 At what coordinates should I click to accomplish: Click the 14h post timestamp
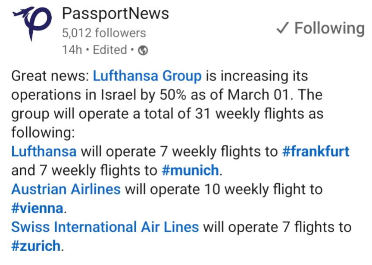(x=72, y=50)
